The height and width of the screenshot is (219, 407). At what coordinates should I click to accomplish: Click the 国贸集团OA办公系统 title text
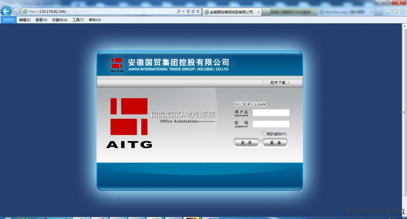click(x=183, y=114)
